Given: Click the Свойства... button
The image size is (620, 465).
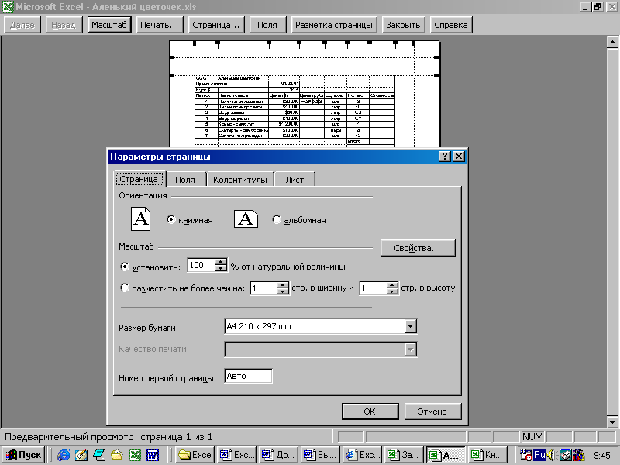Looking at the screenshot, I should point(418,248).
